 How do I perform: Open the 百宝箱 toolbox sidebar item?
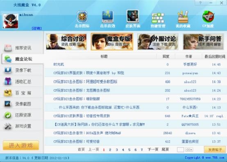(x=22, y=92)
